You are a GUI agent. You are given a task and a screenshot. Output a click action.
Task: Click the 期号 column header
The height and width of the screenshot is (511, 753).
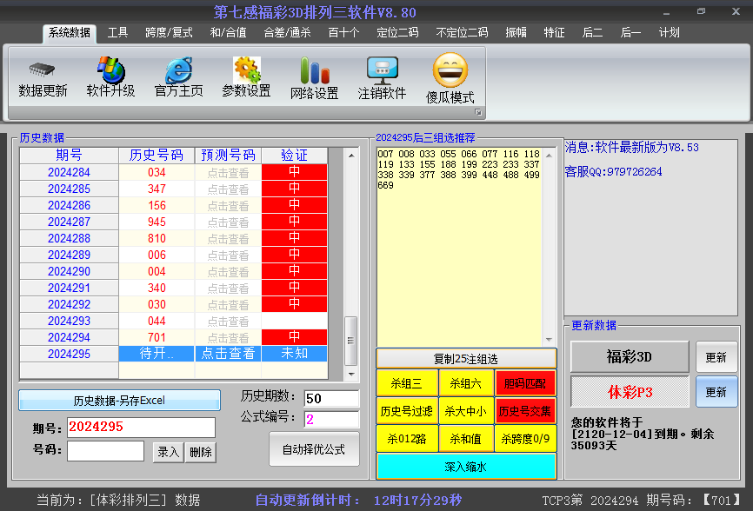[70, 156]
